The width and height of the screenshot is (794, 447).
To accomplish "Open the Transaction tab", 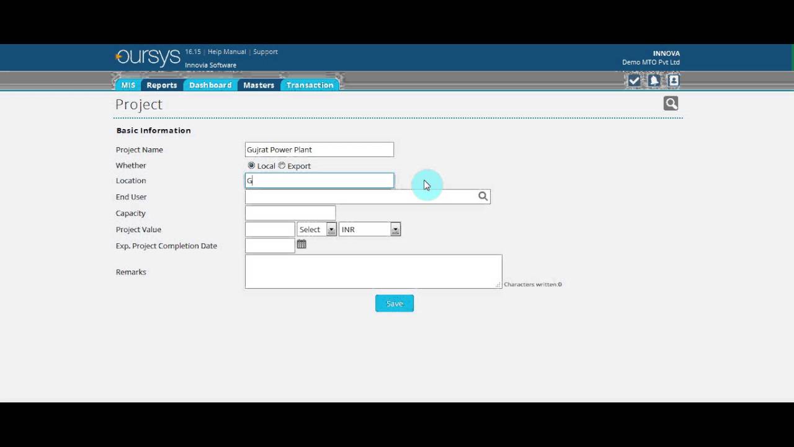I will (x=310, y=85).
